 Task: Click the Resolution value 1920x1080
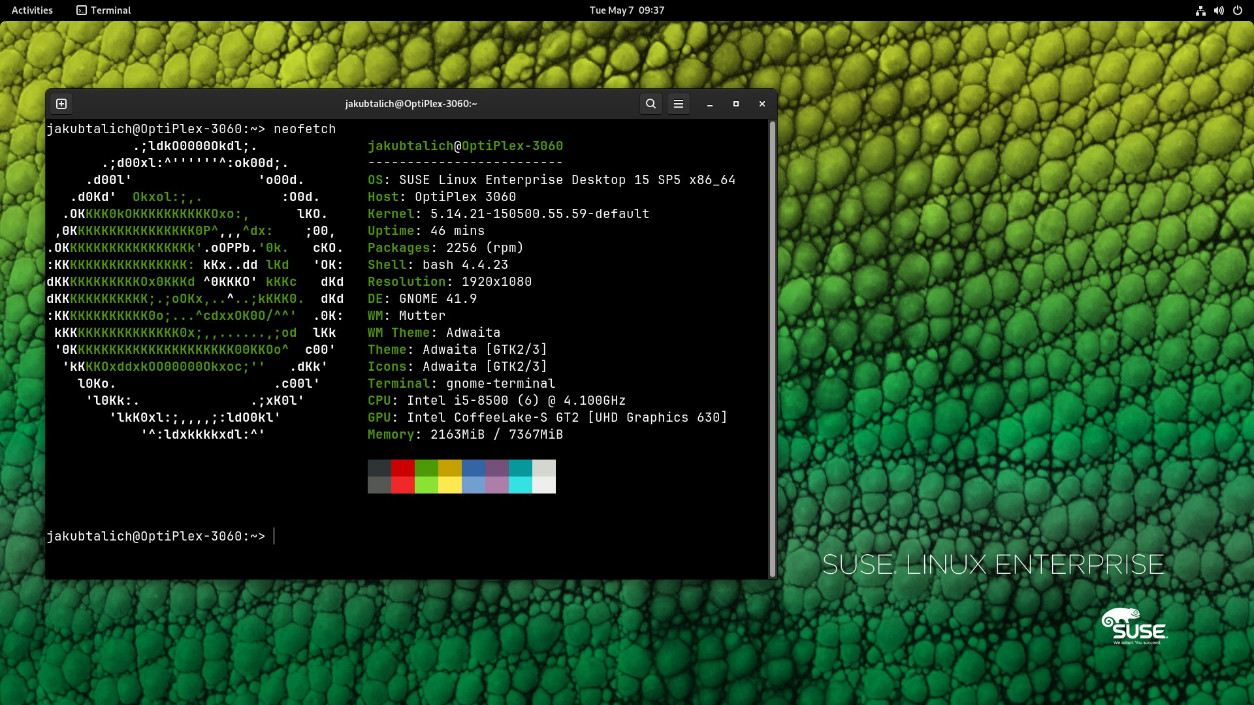click(x=497, y=282)
